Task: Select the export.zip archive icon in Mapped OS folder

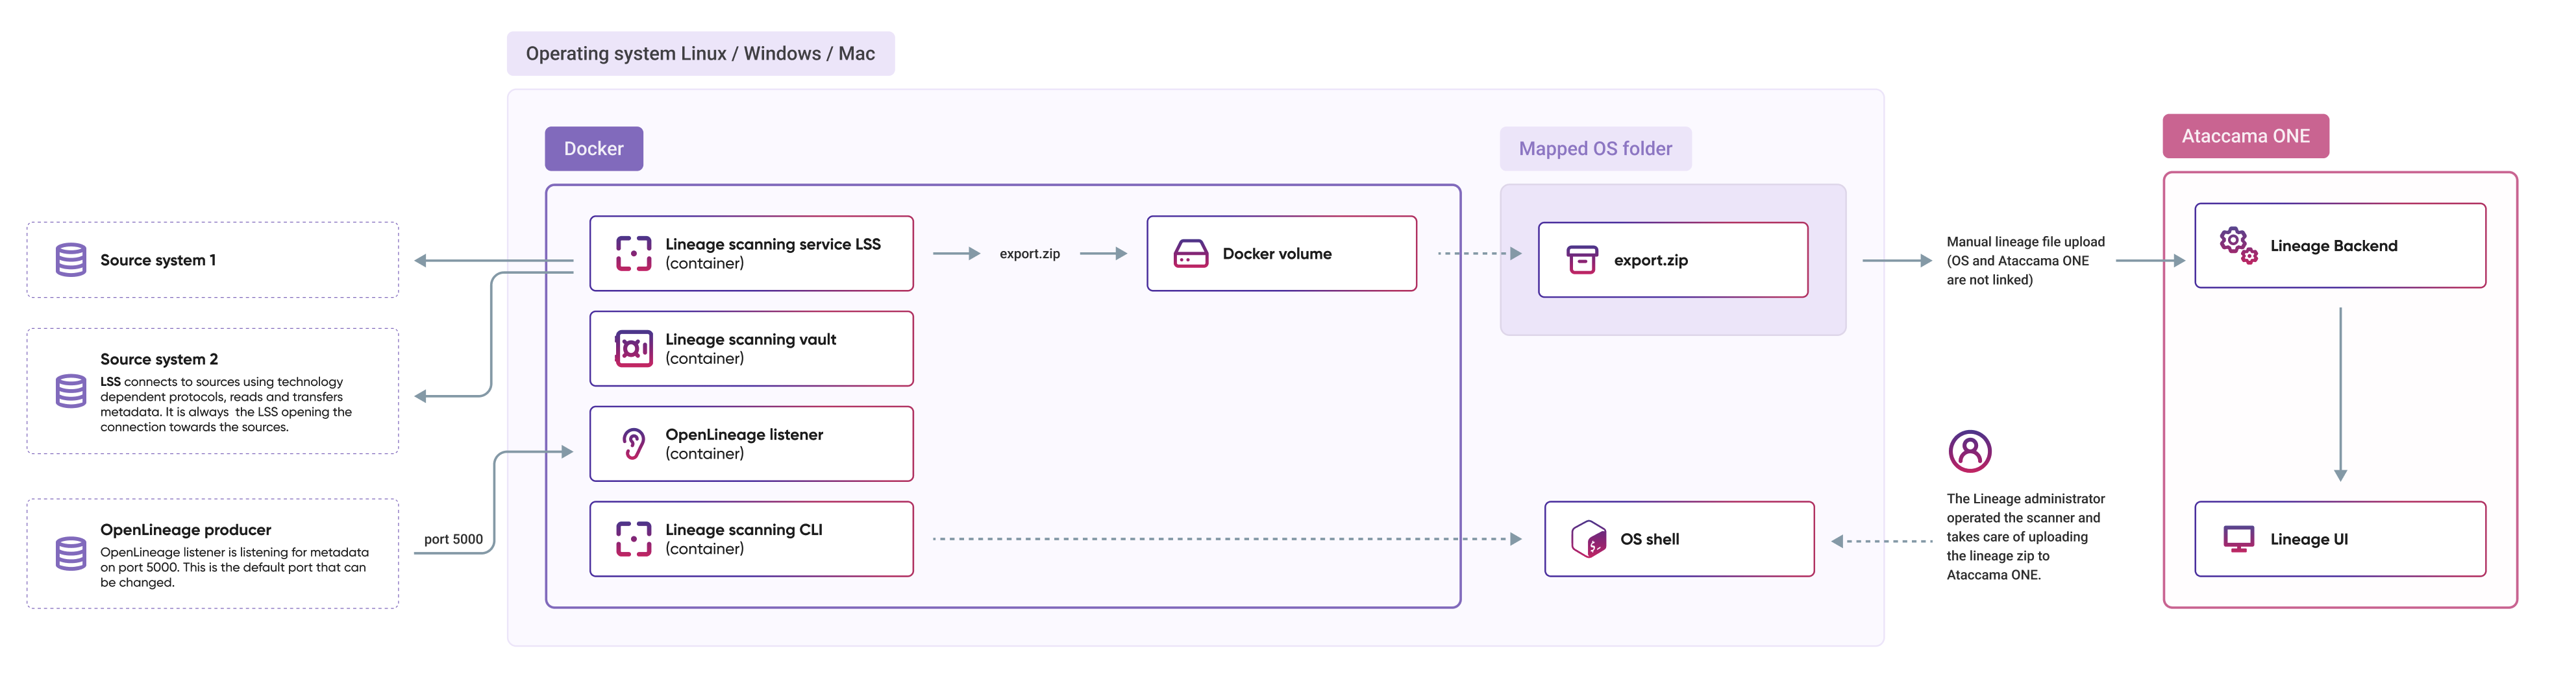Action: (1583, 259)
